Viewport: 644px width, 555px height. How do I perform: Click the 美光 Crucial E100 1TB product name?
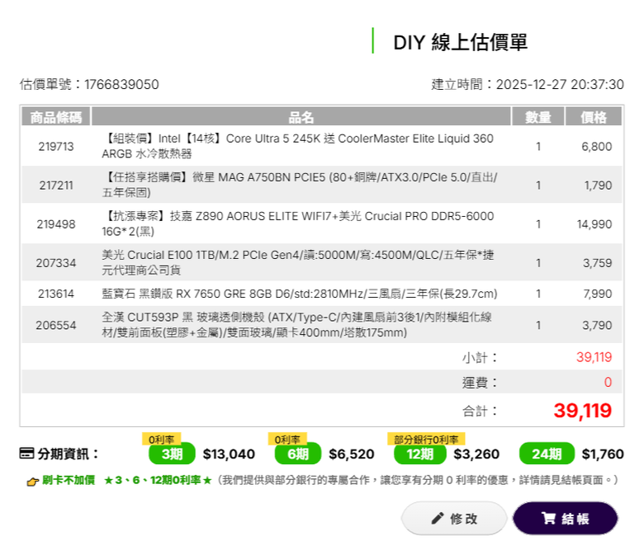tap(298, 262)
